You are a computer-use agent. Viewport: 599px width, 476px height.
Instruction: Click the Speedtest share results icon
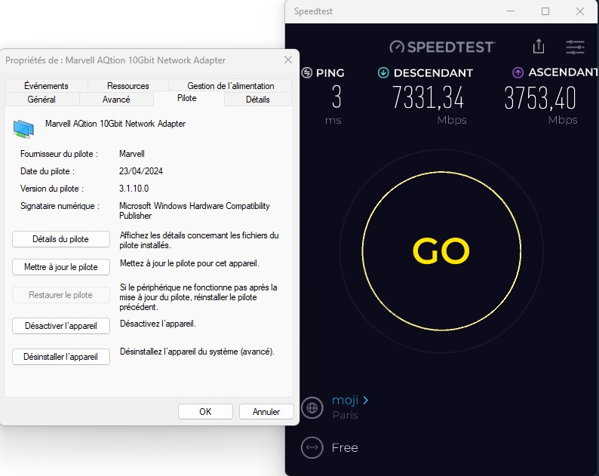[x=539, y=47]
